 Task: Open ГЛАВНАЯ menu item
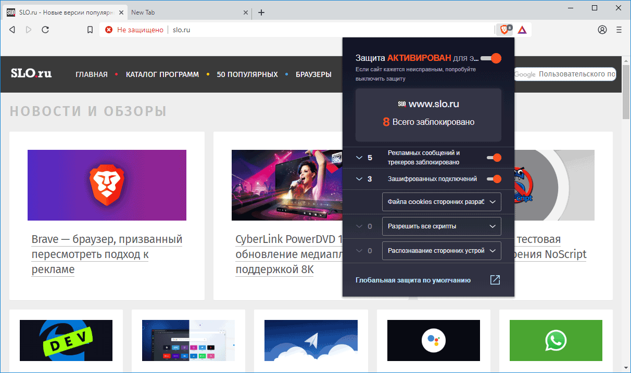click(x=92, y=74)
